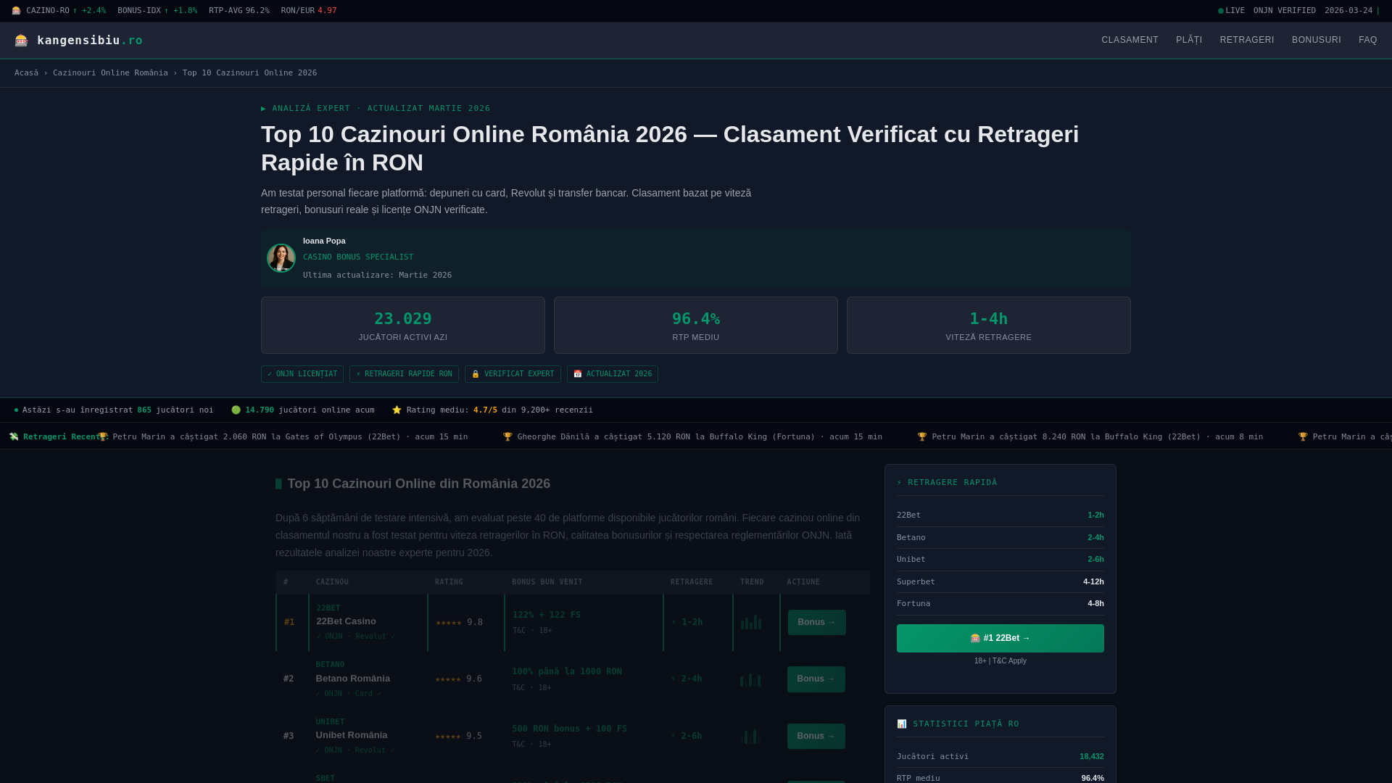Select the Fortuna 4-8h sidebar row
The image size is (1392, 783).
point(1000,604)
